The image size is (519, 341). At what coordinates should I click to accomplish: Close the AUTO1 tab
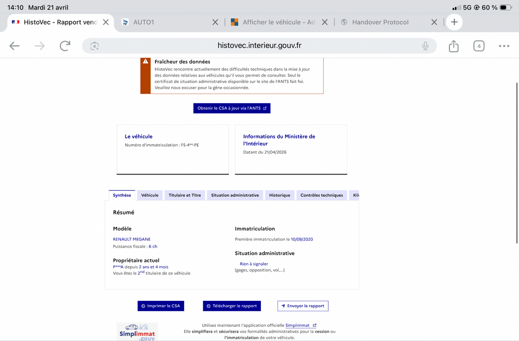(x=215, y=22)
